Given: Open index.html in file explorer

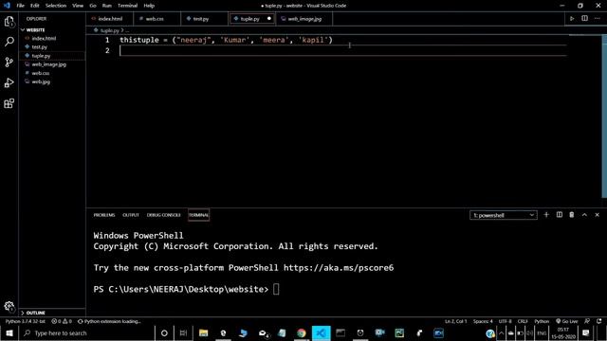Looking at the screenshot, I should coord(44,38).
